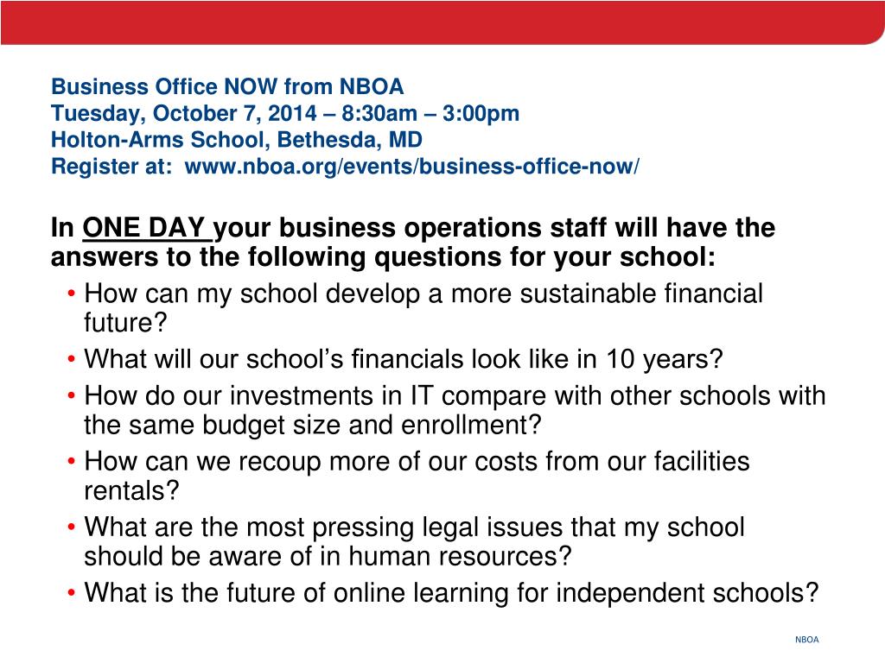
Task: Click the red header banner at top
Action: coord(442,22)
